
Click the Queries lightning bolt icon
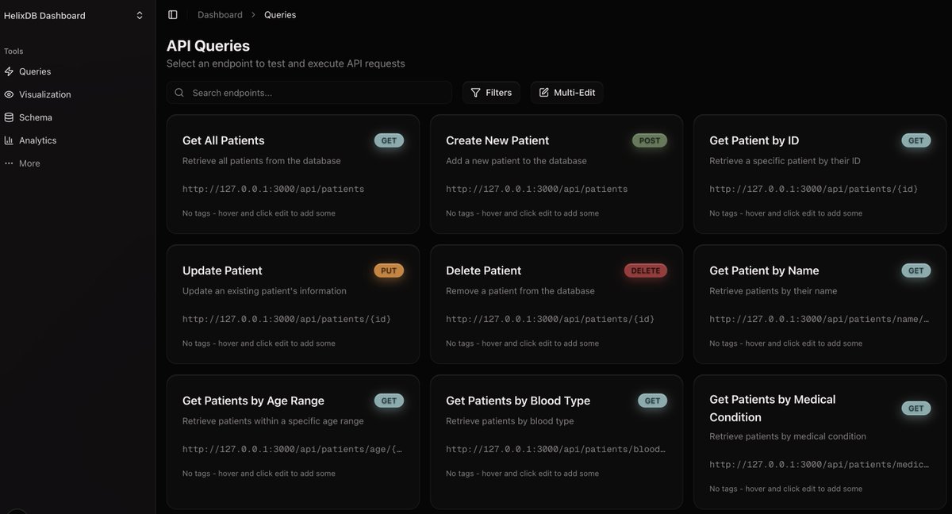(x=9, y=71)
